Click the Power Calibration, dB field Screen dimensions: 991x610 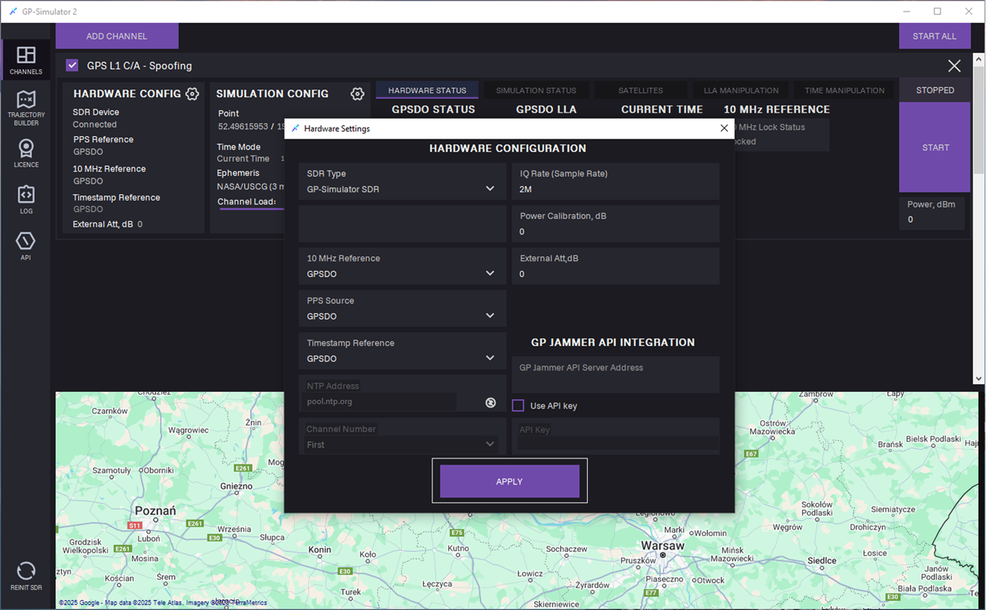click(615, 224)
